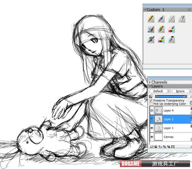Toggle Preserve Transparency checkbox
Viewport: 192px width, 169px height.
[151, 100]
